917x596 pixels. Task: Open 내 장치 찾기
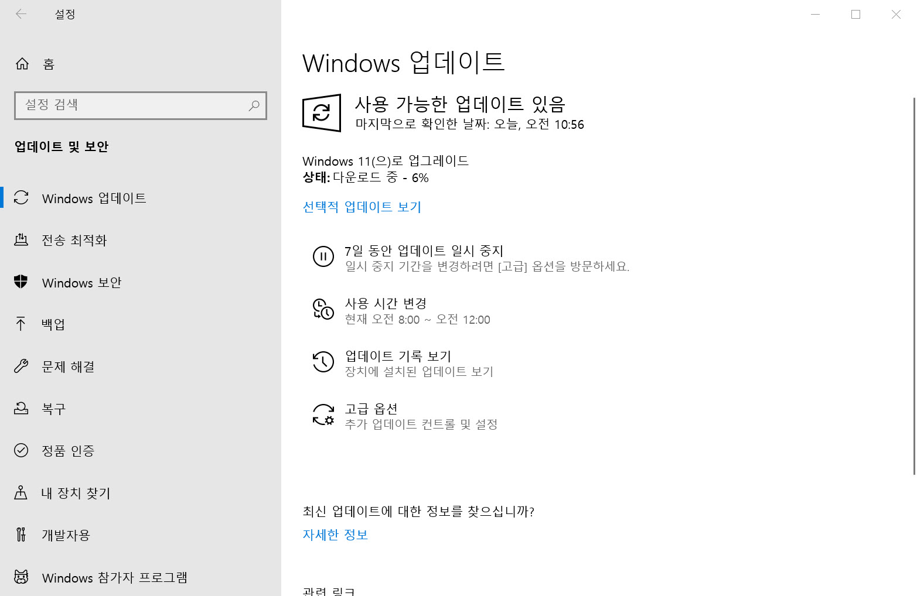tap(75, 493)
